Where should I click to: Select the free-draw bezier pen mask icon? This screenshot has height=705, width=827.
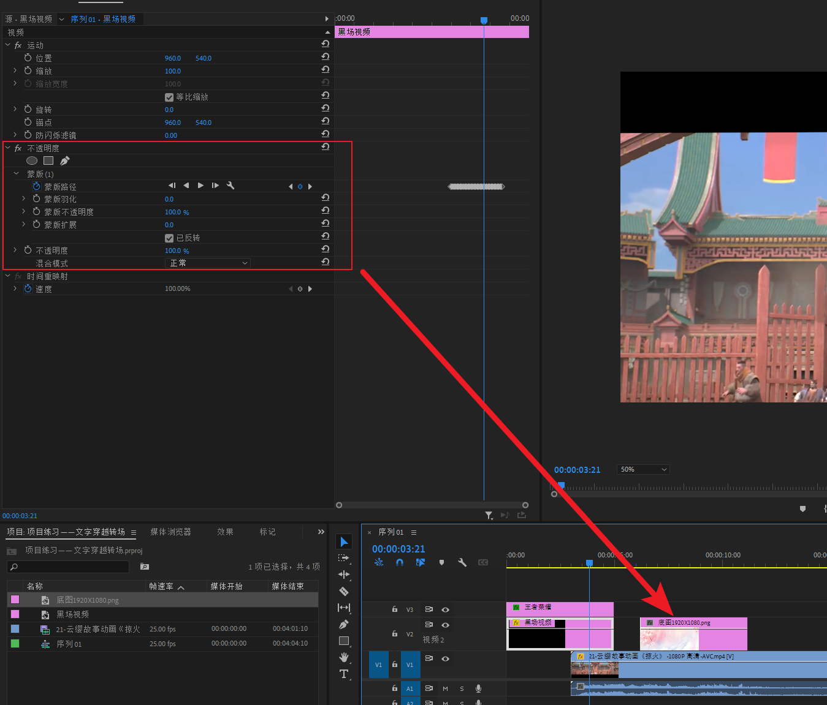64,160
